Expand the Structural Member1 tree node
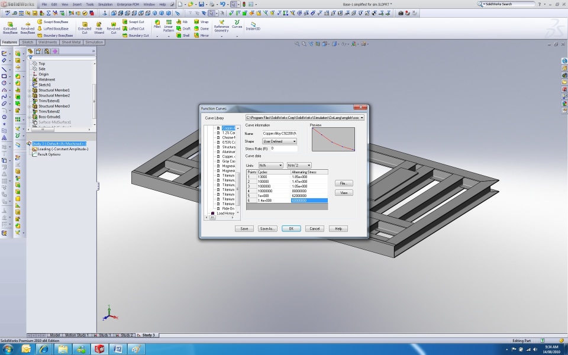This screenshot has height=355, width=568. pos(30,90)
